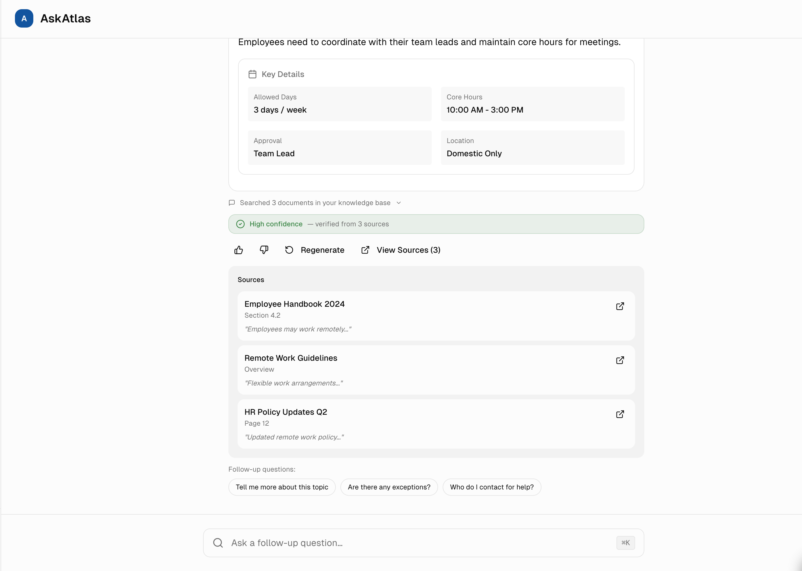Click the AskAtlas logo icon
This screenshot has width=802, height=571.
tap(24, 19)
